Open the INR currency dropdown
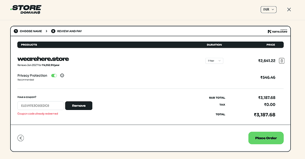This screenshot has width=305, height=159. [x=268, y=10]
